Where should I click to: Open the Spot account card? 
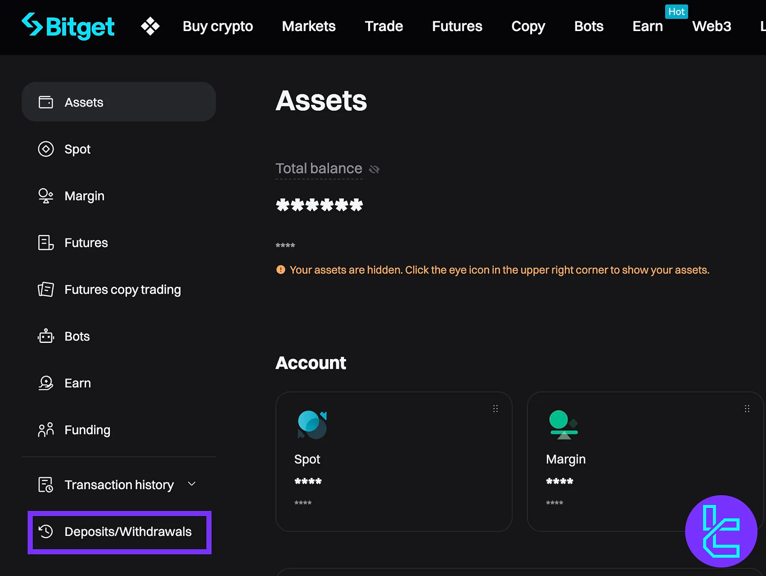(x=394, y=462)
